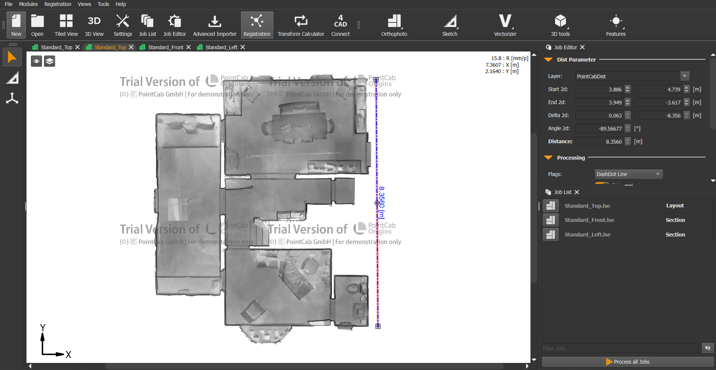
Task: Click the End 2d X value stepper
Action: 628,102
